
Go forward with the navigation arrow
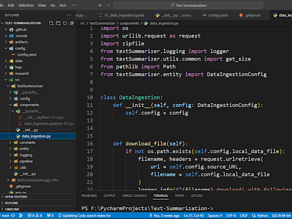pos(108,5)
